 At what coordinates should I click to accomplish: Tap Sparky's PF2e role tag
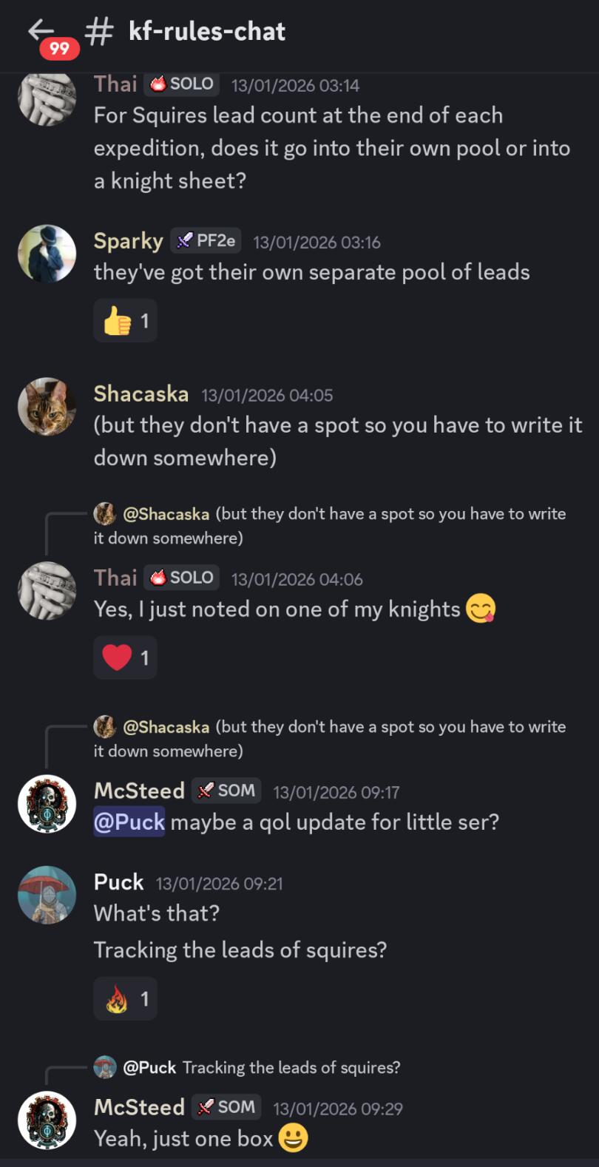click(206, 240)
